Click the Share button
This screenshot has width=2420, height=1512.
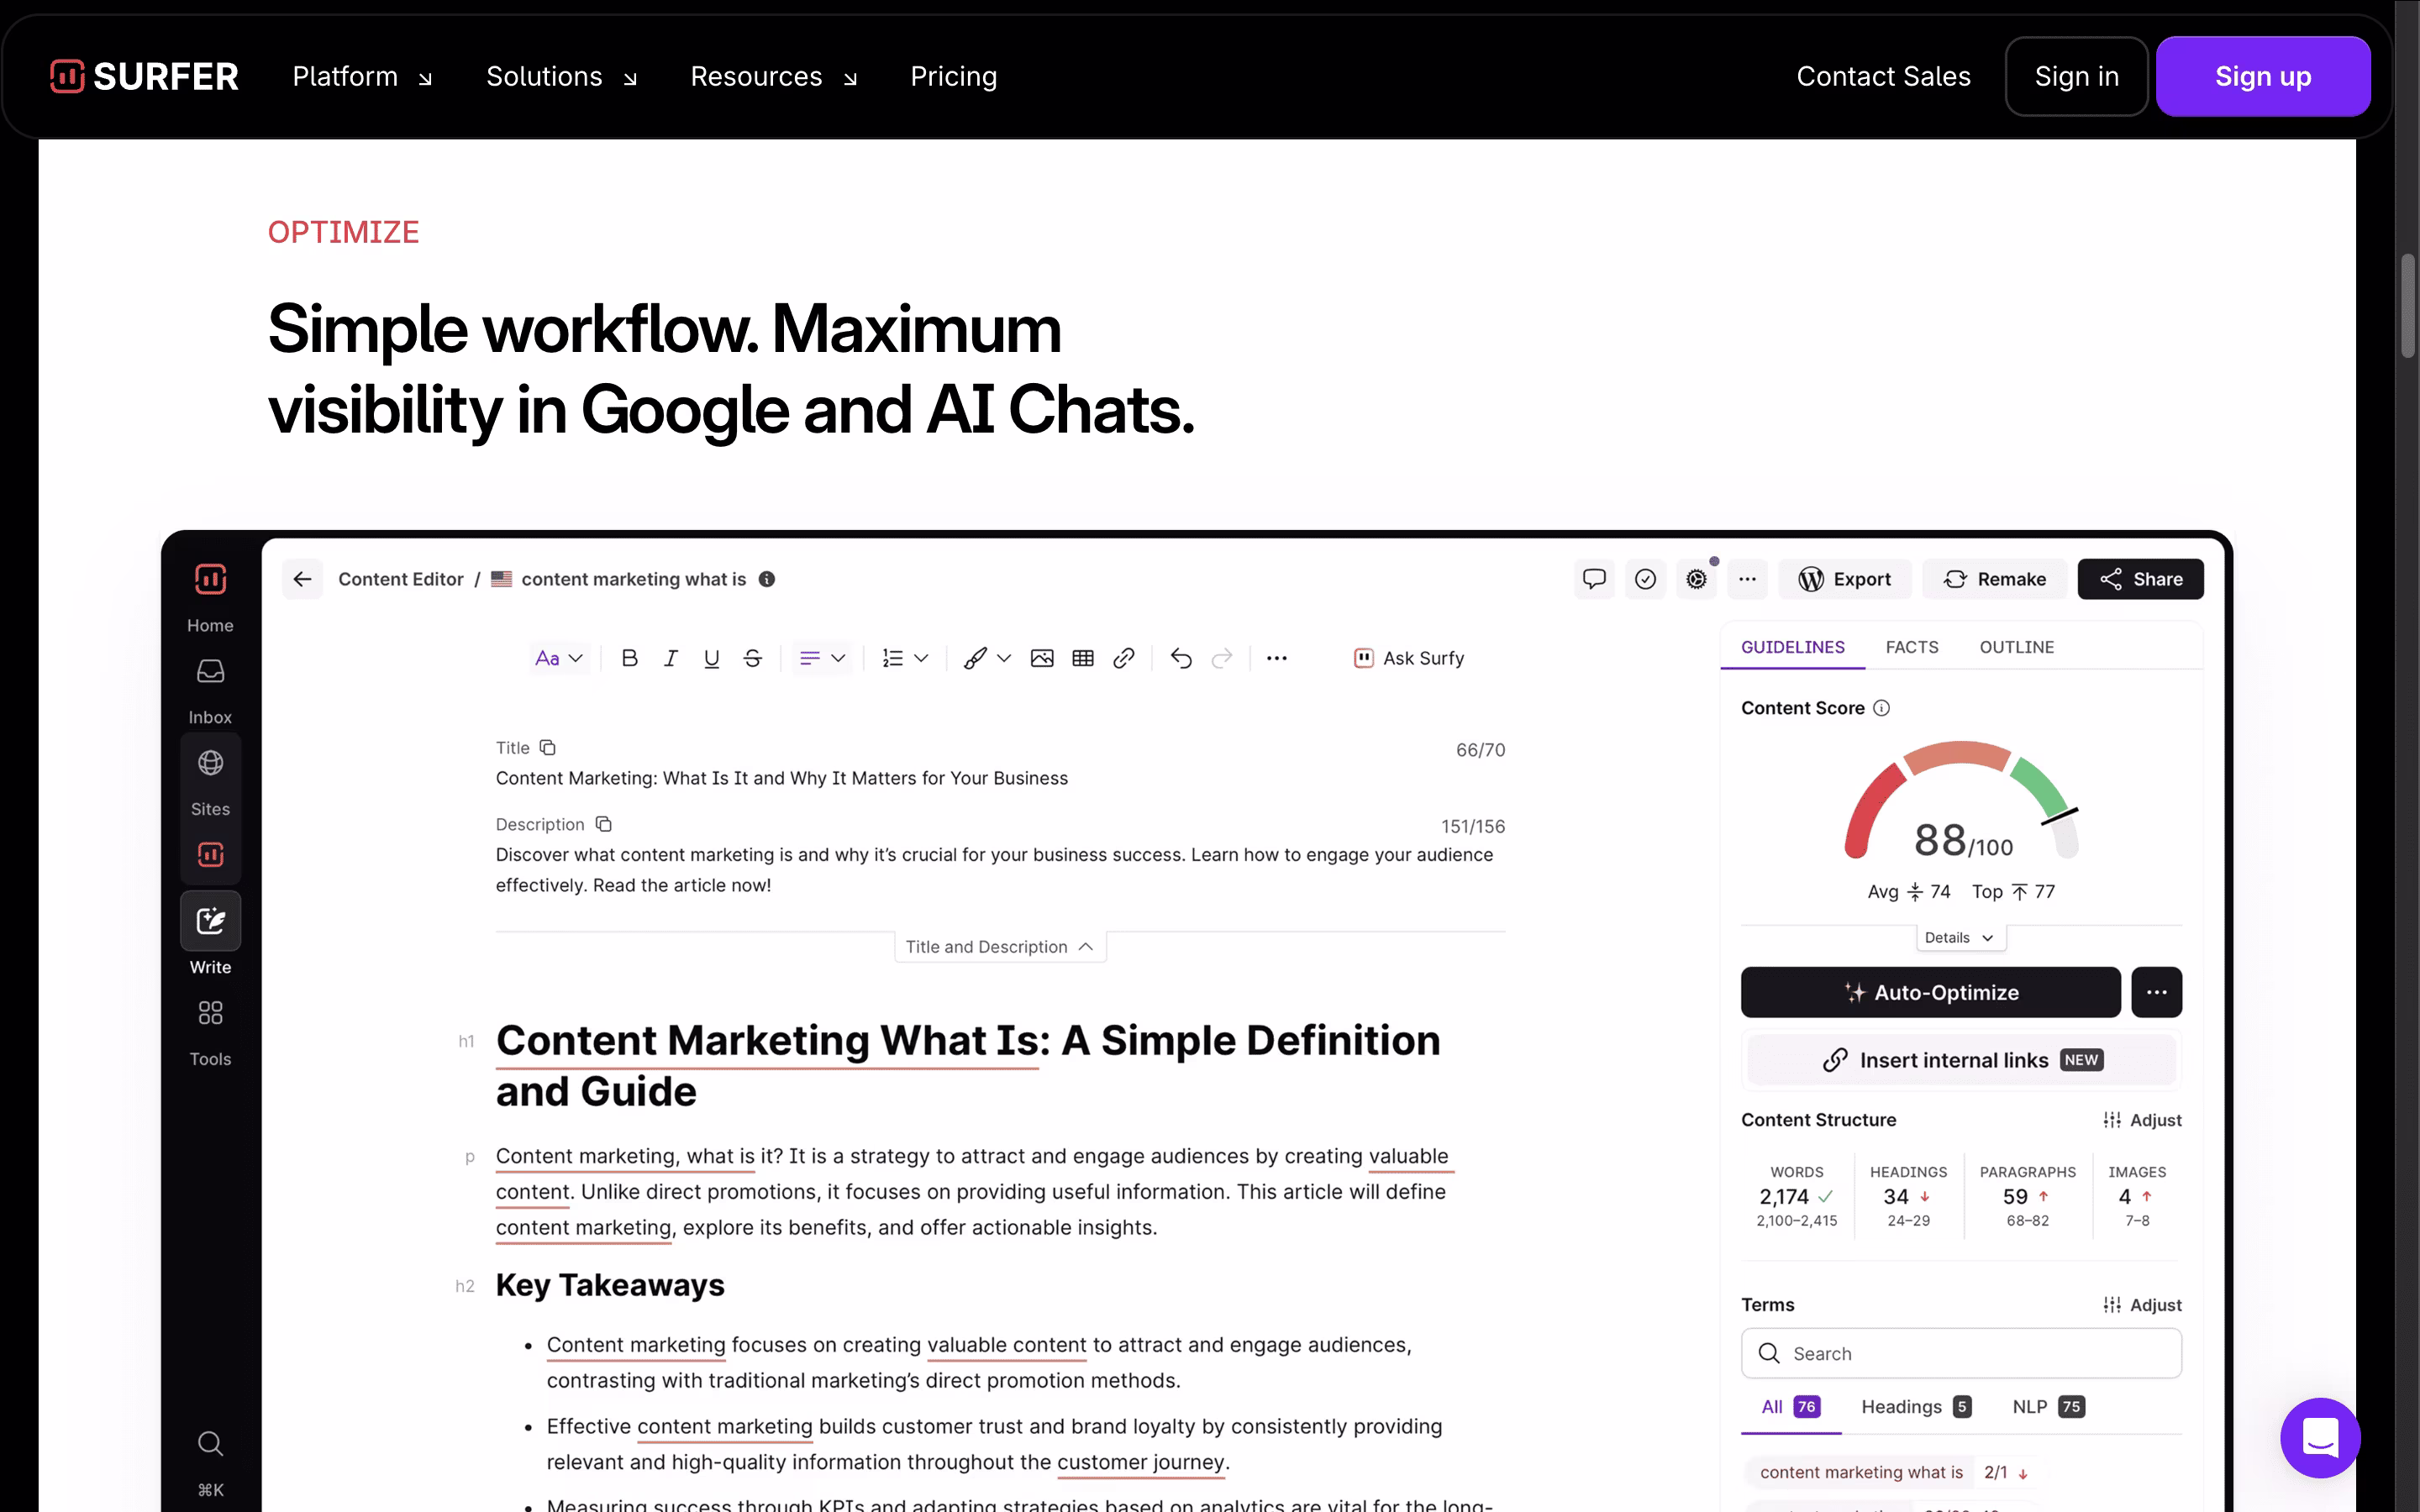coord(2140,579)
